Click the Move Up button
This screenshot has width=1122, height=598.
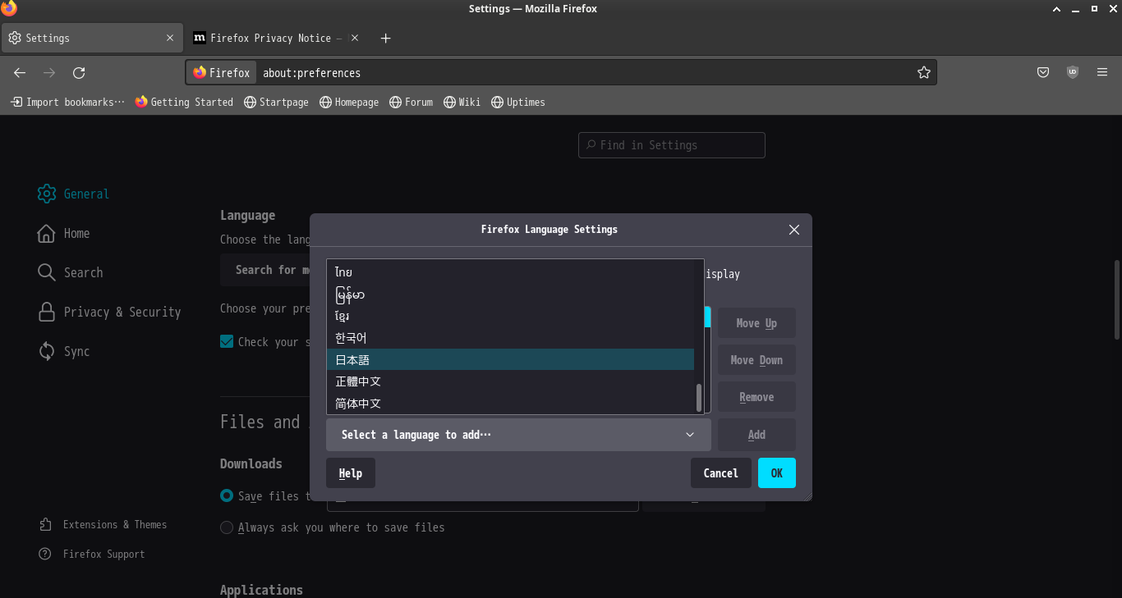(x=756, y=323)
